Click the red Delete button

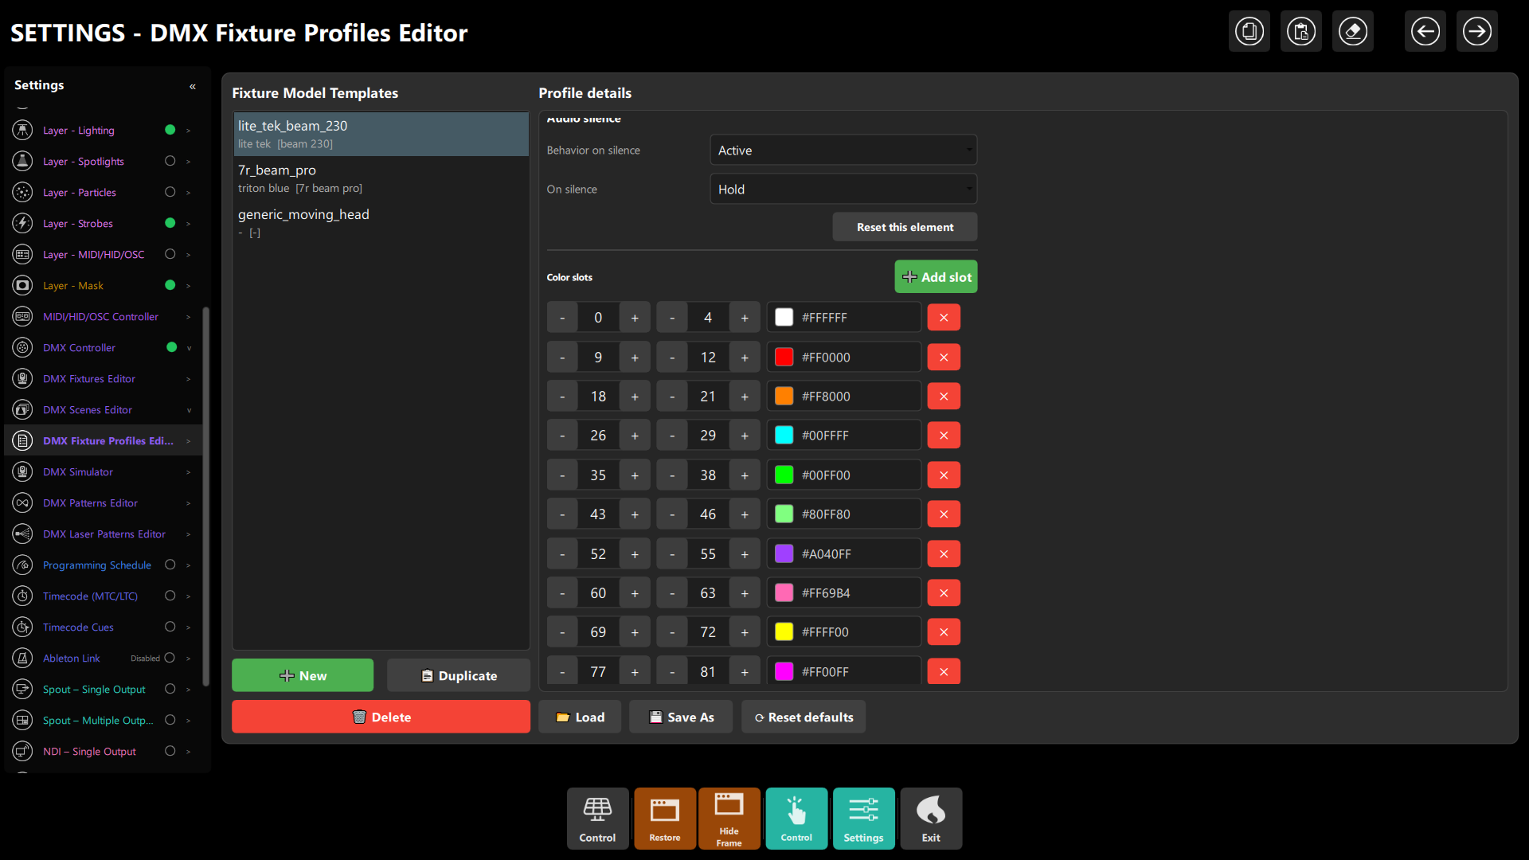pyautogui.click(x=381, y=717)
